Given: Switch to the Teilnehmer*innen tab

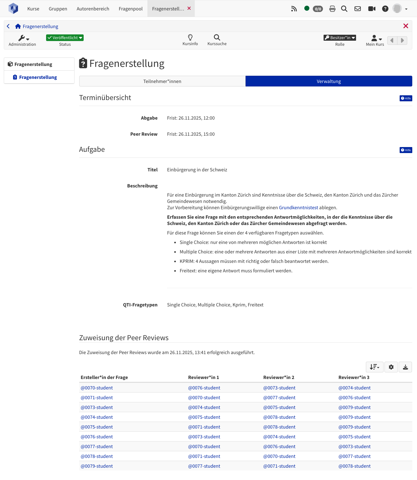Looking at the screenshot, I should [x=162, y=81].
